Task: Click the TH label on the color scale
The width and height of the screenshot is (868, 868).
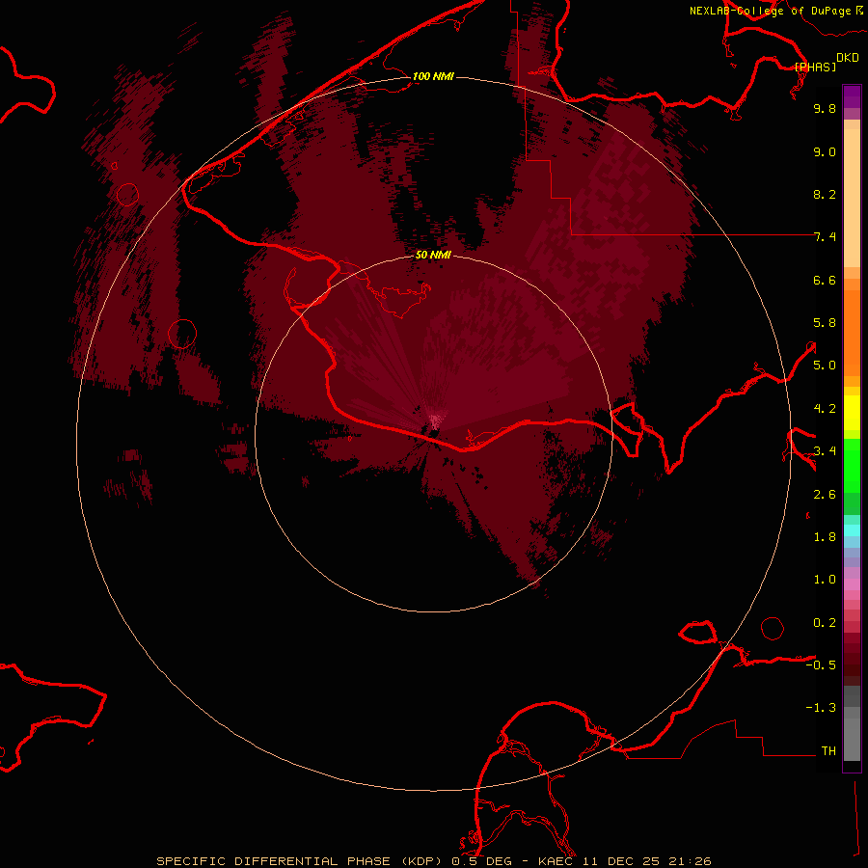Action: tap(828, 750)
